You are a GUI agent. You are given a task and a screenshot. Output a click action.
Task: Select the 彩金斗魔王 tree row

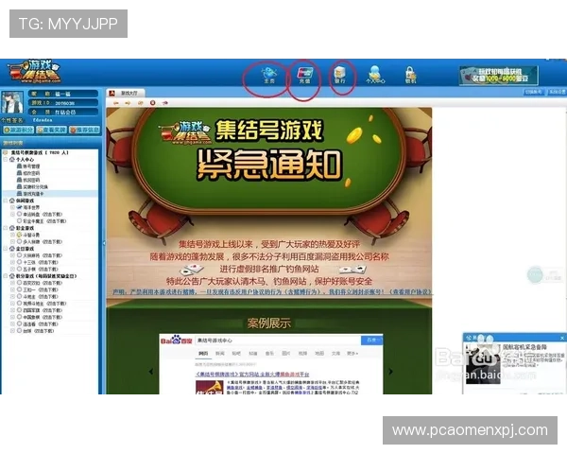(x=41, y=221)
